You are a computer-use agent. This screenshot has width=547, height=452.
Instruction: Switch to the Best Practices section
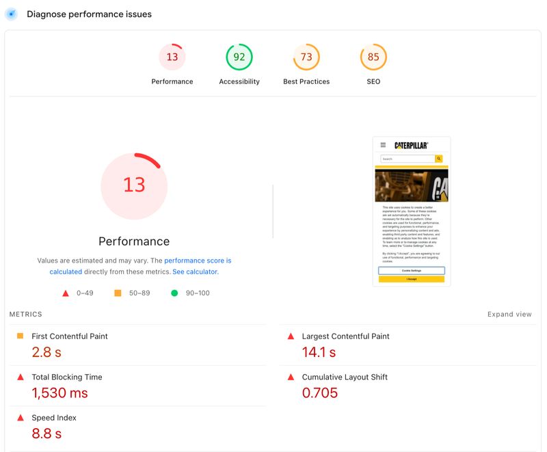click(x=306, y=57)
